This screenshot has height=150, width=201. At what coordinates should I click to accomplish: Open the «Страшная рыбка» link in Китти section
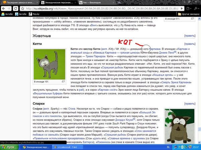pyautogui.click(x=112, y=67)
